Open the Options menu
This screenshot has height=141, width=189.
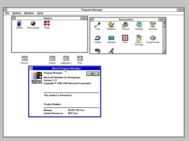[17, 13]
